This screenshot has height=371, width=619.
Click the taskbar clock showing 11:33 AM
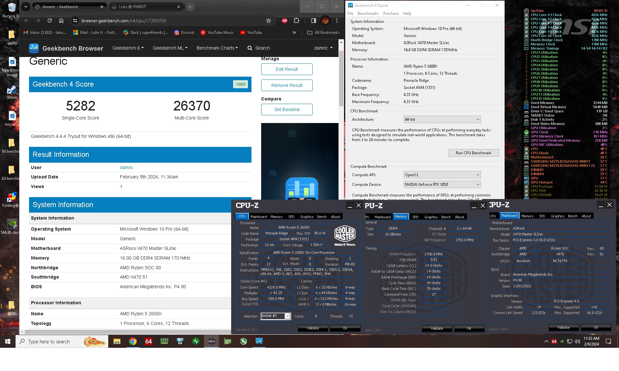pos(591,341)
